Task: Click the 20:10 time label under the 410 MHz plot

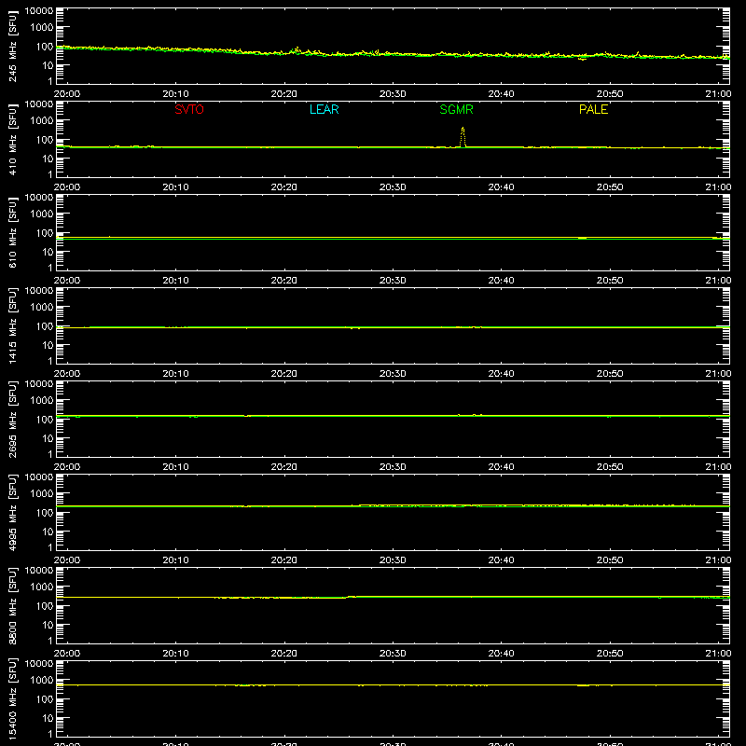Action: [175, 187]
